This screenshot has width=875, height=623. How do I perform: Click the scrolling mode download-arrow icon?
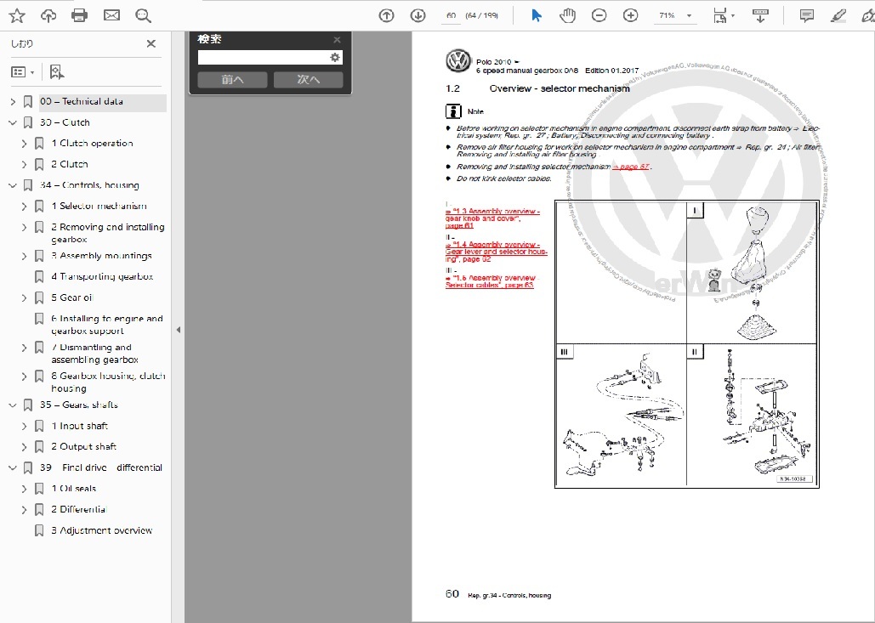760,15
